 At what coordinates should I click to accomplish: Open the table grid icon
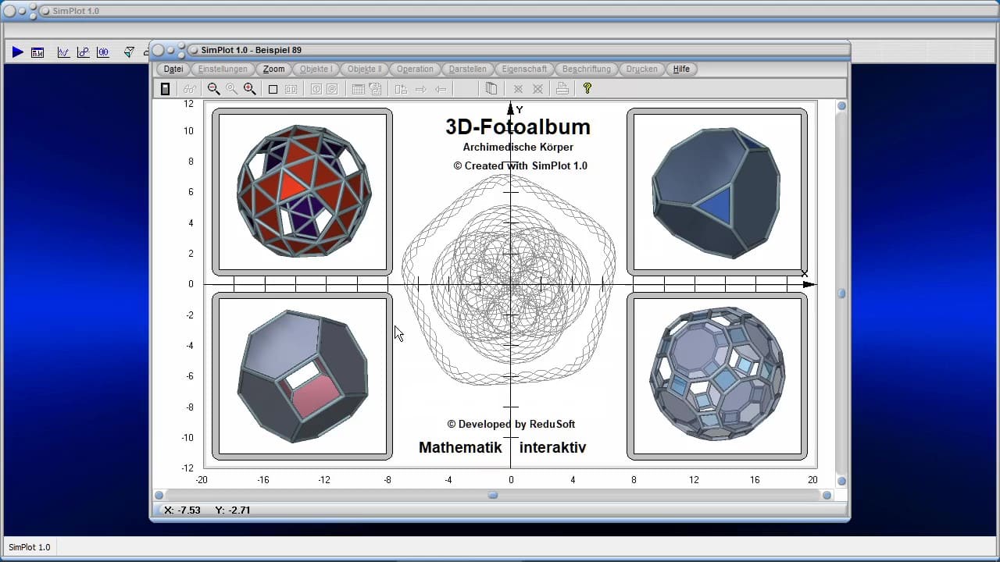point(358,89)
